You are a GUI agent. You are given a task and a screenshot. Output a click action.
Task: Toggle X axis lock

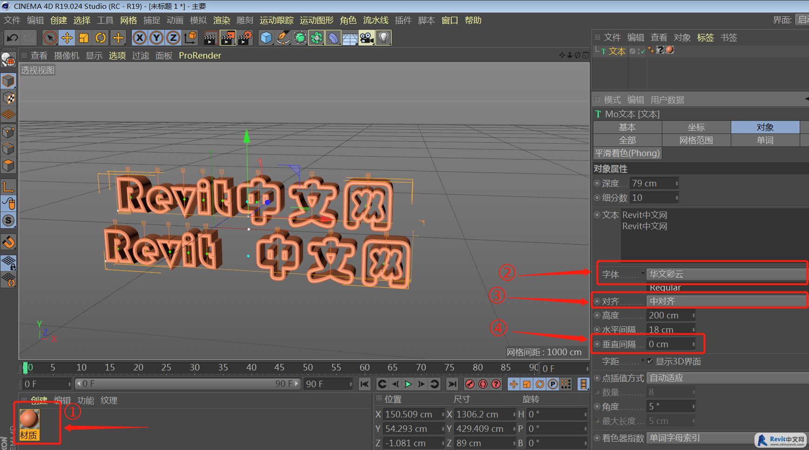point(140,38)
